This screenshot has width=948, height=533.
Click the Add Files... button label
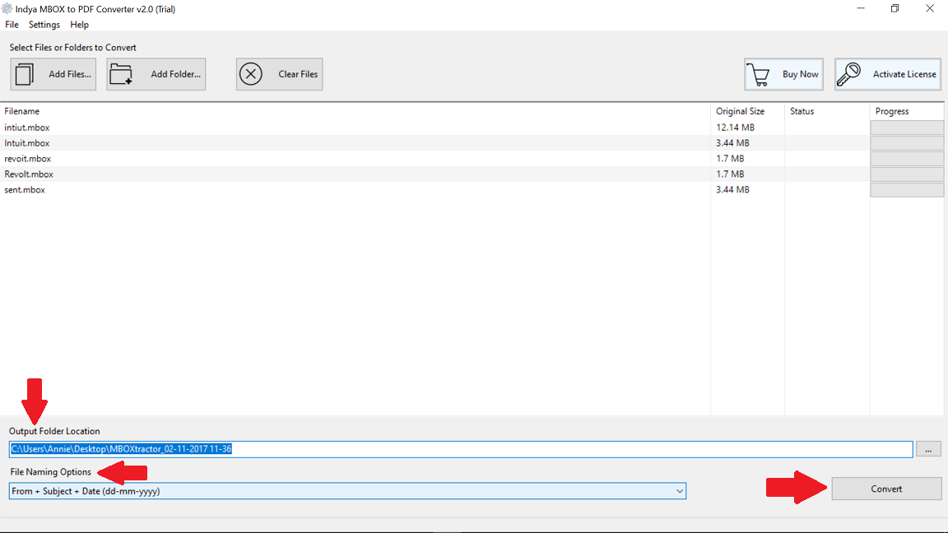[70, 74]
